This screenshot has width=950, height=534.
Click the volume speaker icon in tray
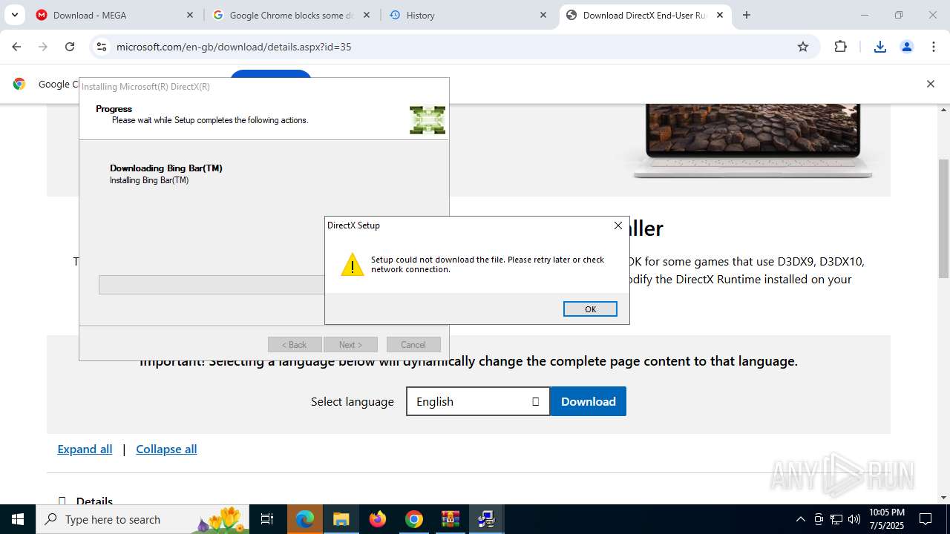[x=854, y=519]
